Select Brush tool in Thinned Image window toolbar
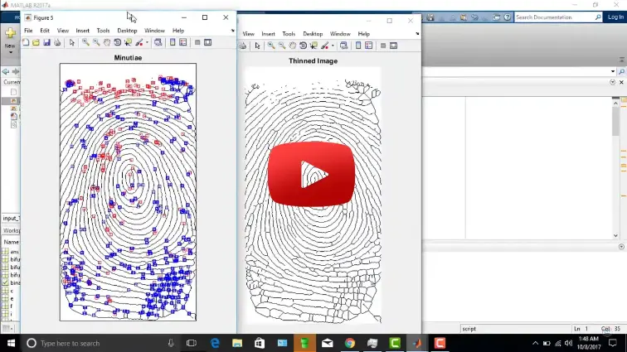The width and height of the screenshot is (627, 352). (324, 46)
